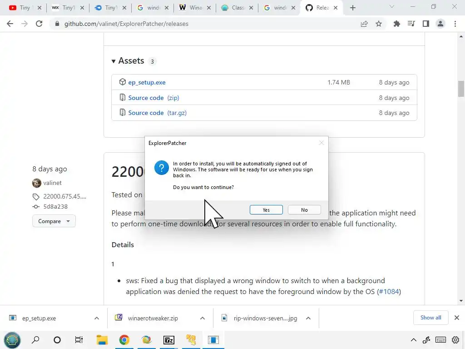Viewport: 465px width, 349px height.
Task: Switch to the Classic Shell tab
Action: tap(237, 8)
